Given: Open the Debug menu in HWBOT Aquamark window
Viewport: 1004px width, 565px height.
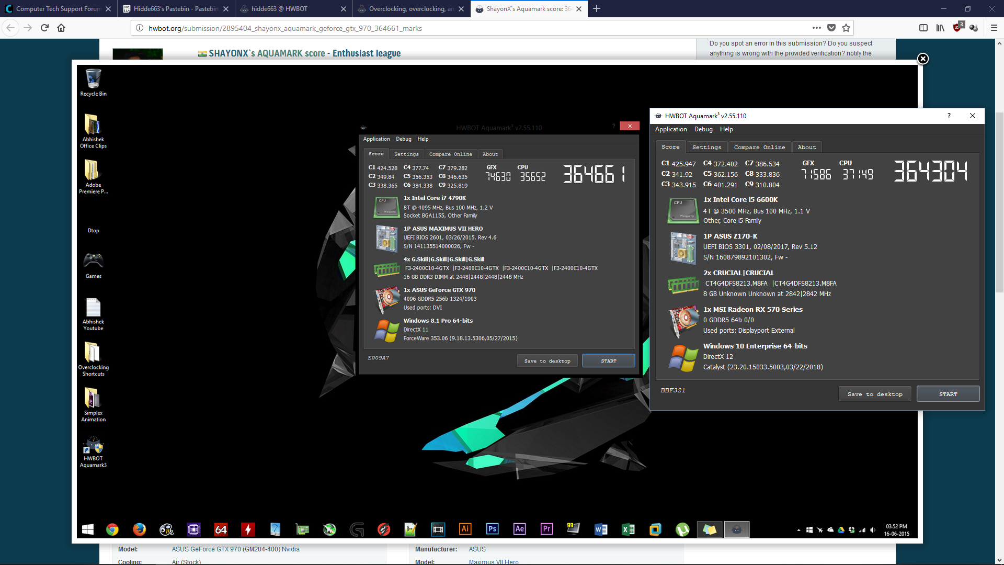Looking at the screenshot, I should [703, 129].
